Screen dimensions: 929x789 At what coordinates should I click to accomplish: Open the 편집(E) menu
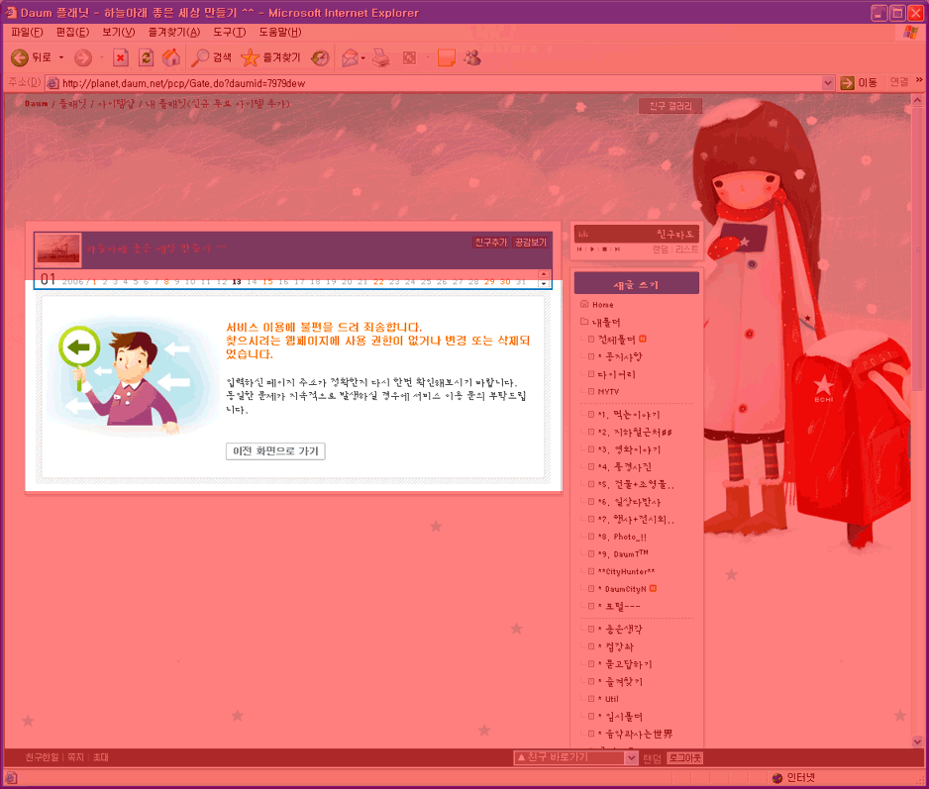click(x=73, y=32)
